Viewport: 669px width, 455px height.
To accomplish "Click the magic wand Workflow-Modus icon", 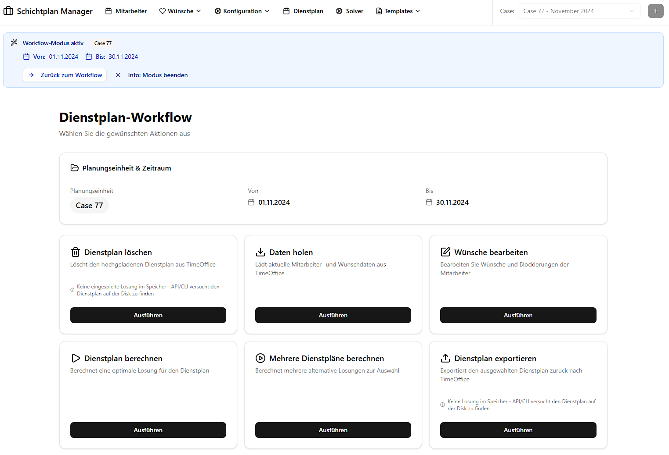I will (x=14, y=43).
